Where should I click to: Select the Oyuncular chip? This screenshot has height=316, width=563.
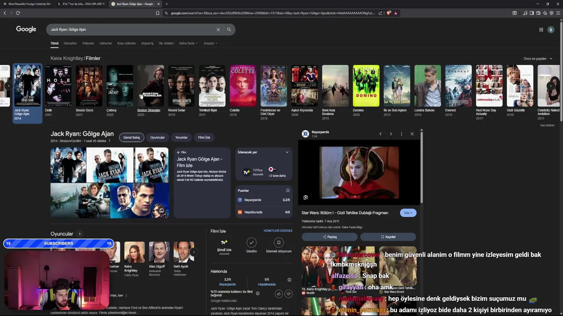coord(157,137)
